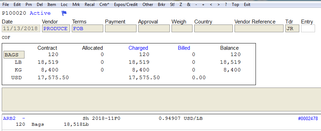Open the Brkr menu
Image resolution: width=321 pixels, height=131 pixels.
(x=161, y=5)
